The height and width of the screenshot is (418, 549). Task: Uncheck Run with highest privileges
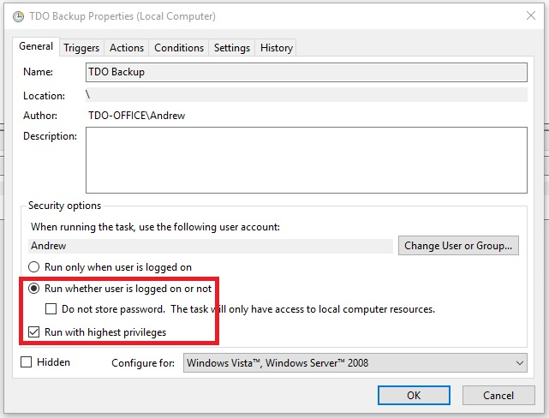[35, 331]
